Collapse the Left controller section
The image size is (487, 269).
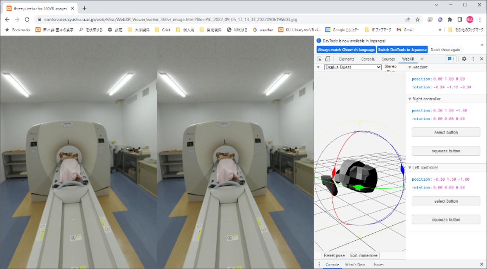point(410,168)
